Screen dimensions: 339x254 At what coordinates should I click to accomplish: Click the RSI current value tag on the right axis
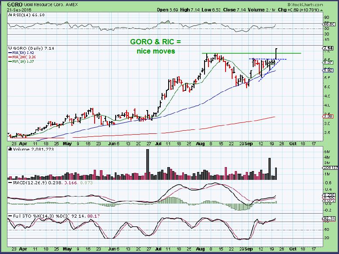click(328, 24)
